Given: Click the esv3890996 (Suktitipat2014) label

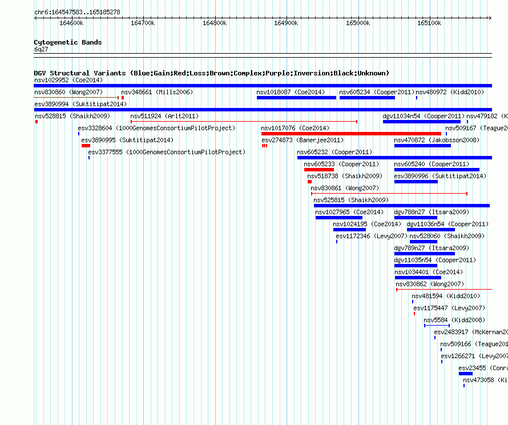Looking at the screenshot, I should coord(440,176).
